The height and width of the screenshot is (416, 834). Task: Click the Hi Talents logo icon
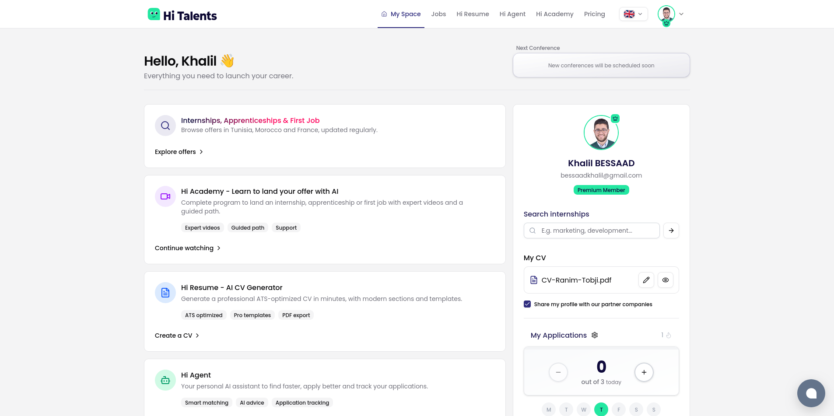(x=154, y=14)
